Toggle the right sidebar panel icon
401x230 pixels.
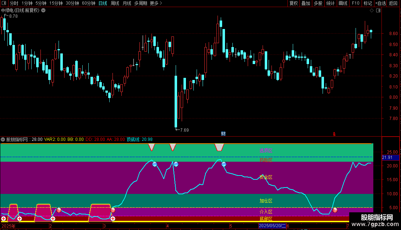(378, 11)
